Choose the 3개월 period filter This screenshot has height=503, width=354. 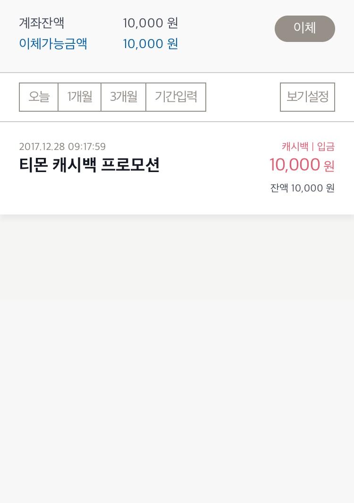click(124, 97)
